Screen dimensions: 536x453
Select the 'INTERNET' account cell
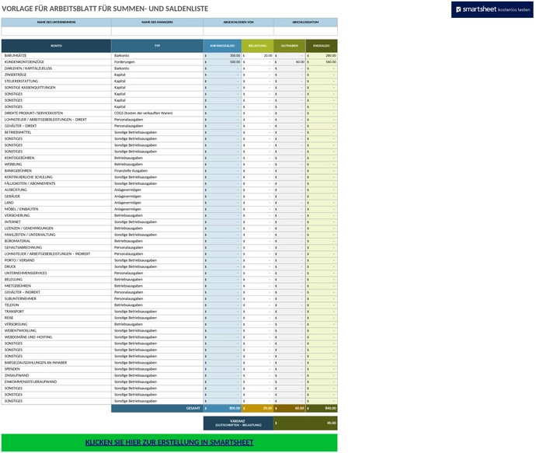pyautogui.click(x=56, y=222)
